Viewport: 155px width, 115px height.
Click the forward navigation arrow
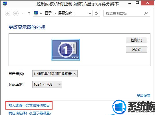point(16,13)
